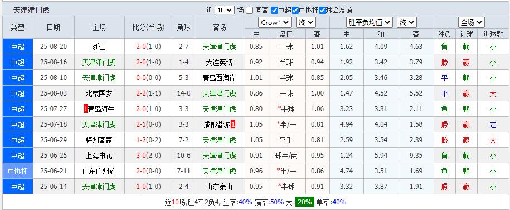Click the away odds value 9.35
This screenshot has height=210, width=510.
click(416, 156)
